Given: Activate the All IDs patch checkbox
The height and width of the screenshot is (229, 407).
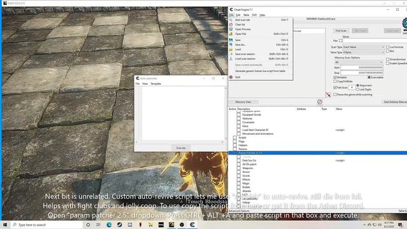Looking at the screenshot, I should coord(238,164).
